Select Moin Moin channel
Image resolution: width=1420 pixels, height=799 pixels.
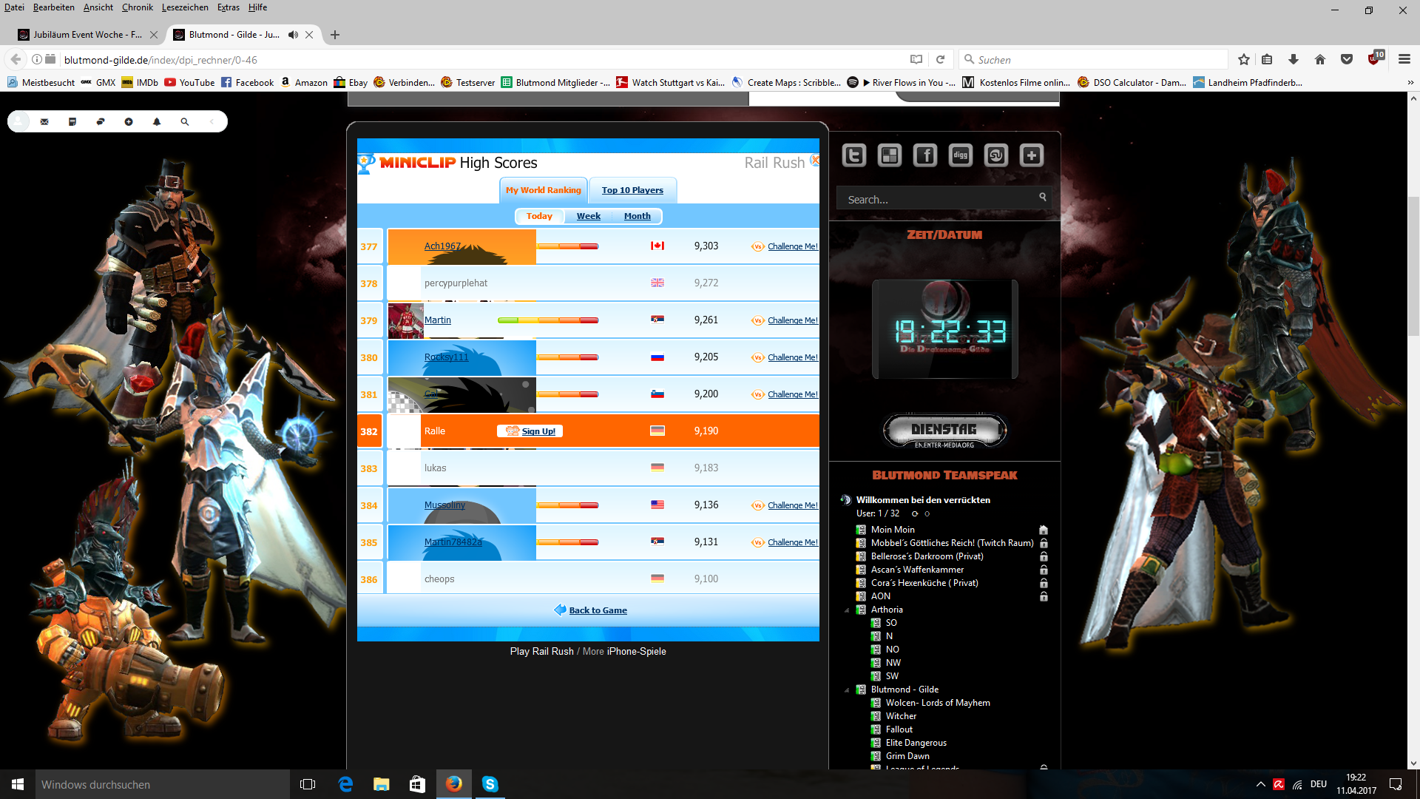click(x=893, y=530)
